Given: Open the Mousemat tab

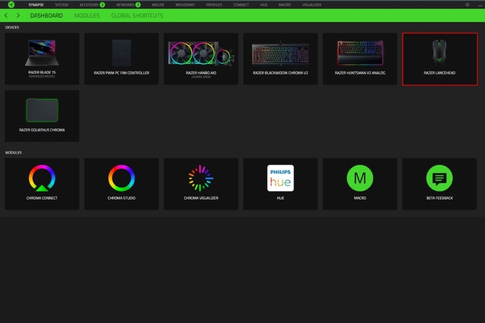Looking at the screenshot, I should click(185, 5).
